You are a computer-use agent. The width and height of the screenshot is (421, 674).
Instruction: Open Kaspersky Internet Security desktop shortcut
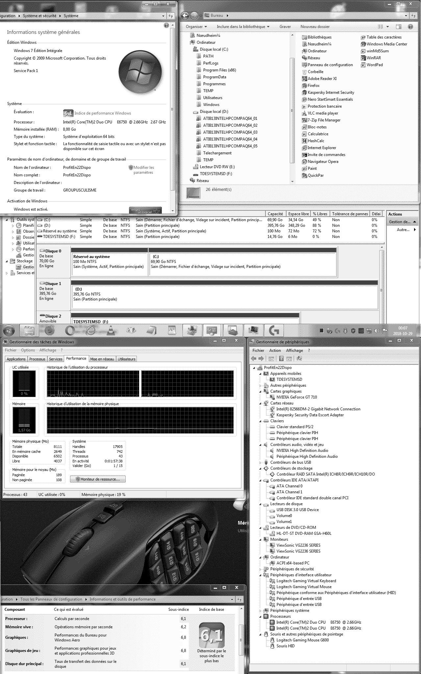tap(328, 92)
